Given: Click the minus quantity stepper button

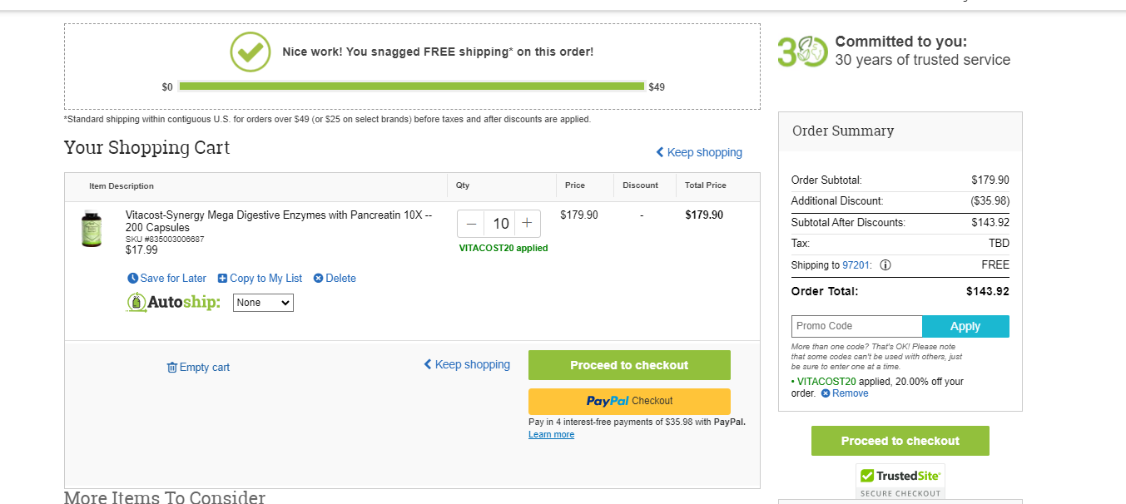Looking at the screenshot, I should pos(472,224).
